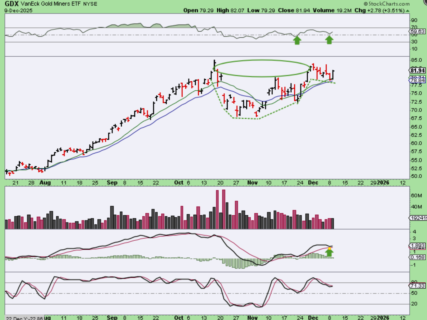Click the Oct label under the price panel
Image resolution: width=427 pixels, height=320 pixels.
179,183
